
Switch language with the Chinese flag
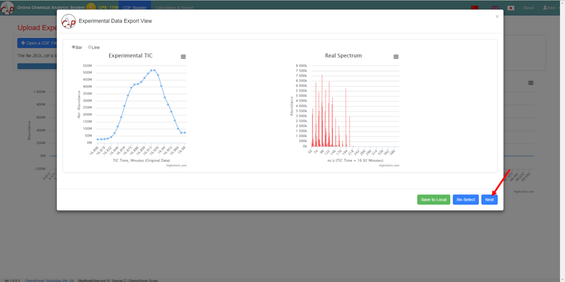[475, 8]
